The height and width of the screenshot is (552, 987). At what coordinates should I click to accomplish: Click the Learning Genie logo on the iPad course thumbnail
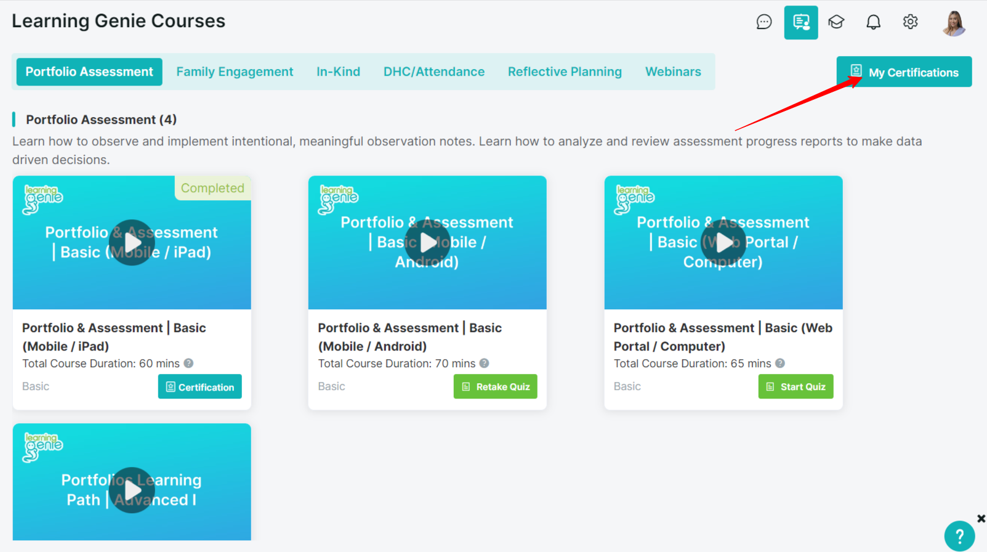point(43,199)
